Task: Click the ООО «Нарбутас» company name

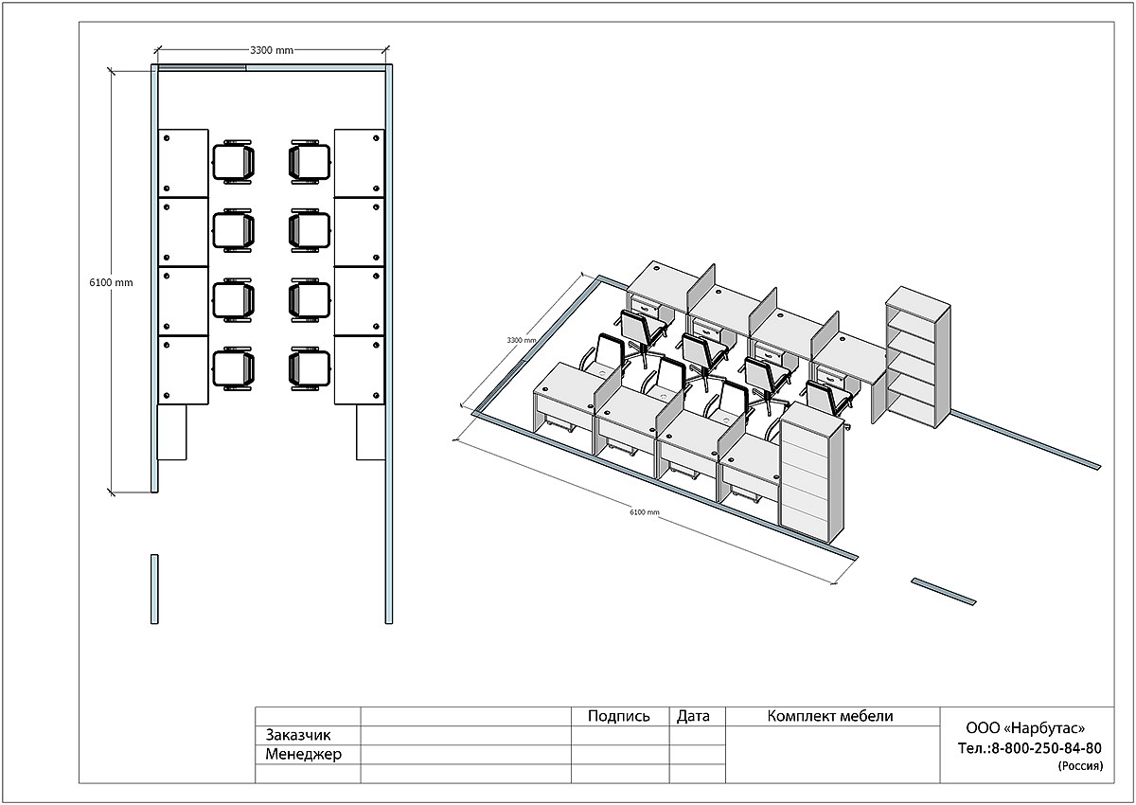Action: point(1024,728)
